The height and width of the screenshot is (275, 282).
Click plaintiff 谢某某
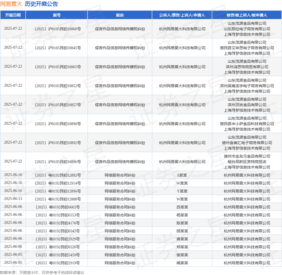(x=182, y=255)
